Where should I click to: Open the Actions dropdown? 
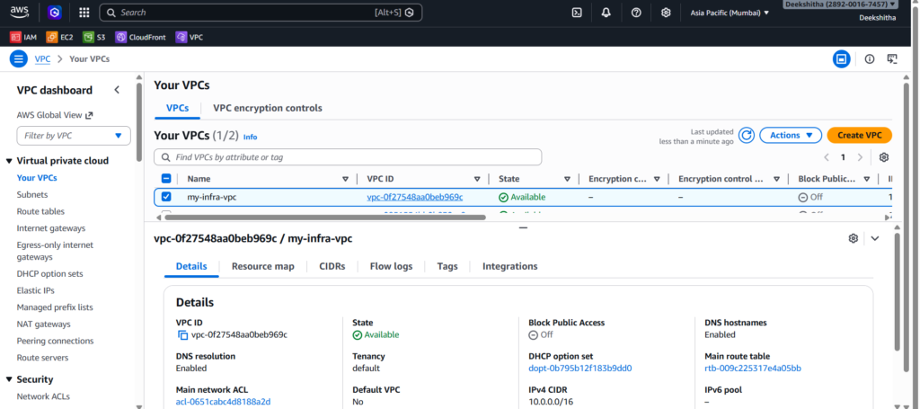(x=791, y=136)
